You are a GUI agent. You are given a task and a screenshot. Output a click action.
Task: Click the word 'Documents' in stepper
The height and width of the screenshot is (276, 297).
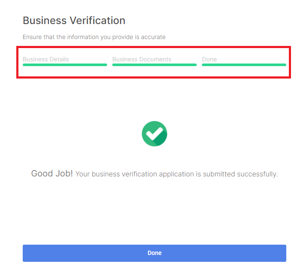click(x=155, y=59)
